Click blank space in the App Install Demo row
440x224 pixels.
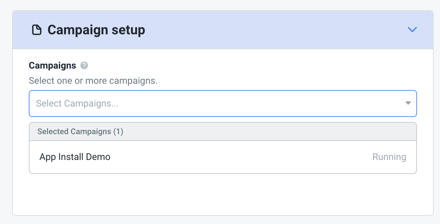tap(243, 157)
